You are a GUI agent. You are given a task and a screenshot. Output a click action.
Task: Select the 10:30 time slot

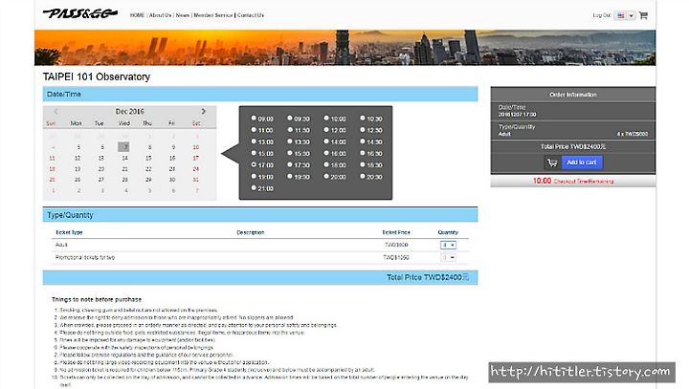[362, 119]
